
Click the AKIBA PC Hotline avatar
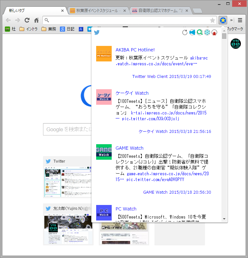point(104,54)
